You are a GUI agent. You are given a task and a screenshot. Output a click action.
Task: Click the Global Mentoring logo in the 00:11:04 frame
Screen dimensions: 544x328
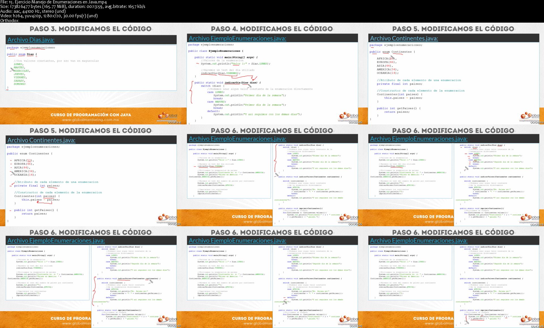tap(348, 320)
